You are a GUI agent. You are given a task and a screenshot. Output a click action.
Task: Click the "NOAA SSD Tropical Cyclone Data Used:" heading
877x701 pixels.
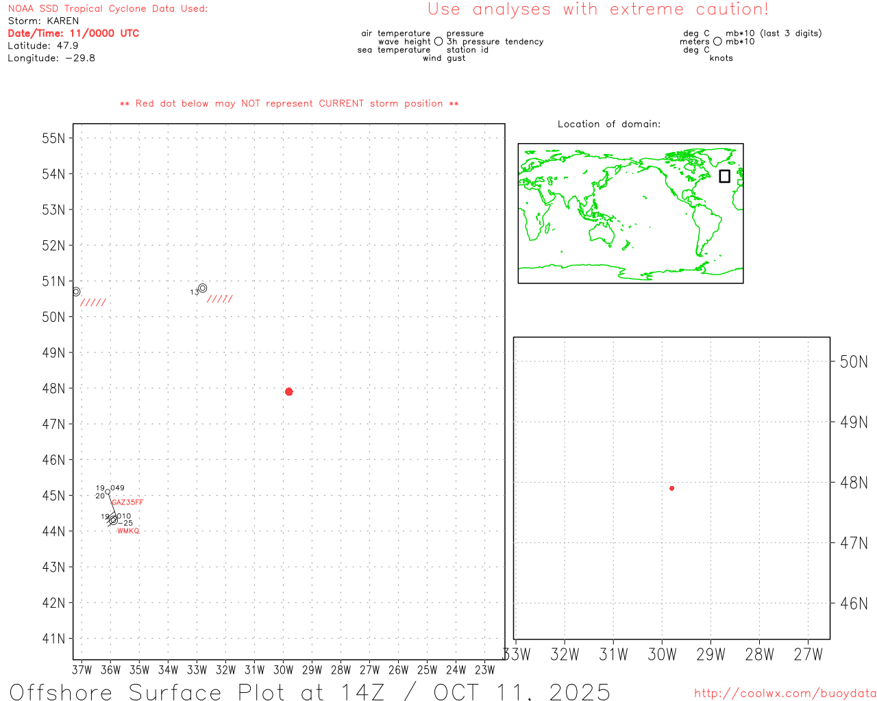click(x=108, y=9)
